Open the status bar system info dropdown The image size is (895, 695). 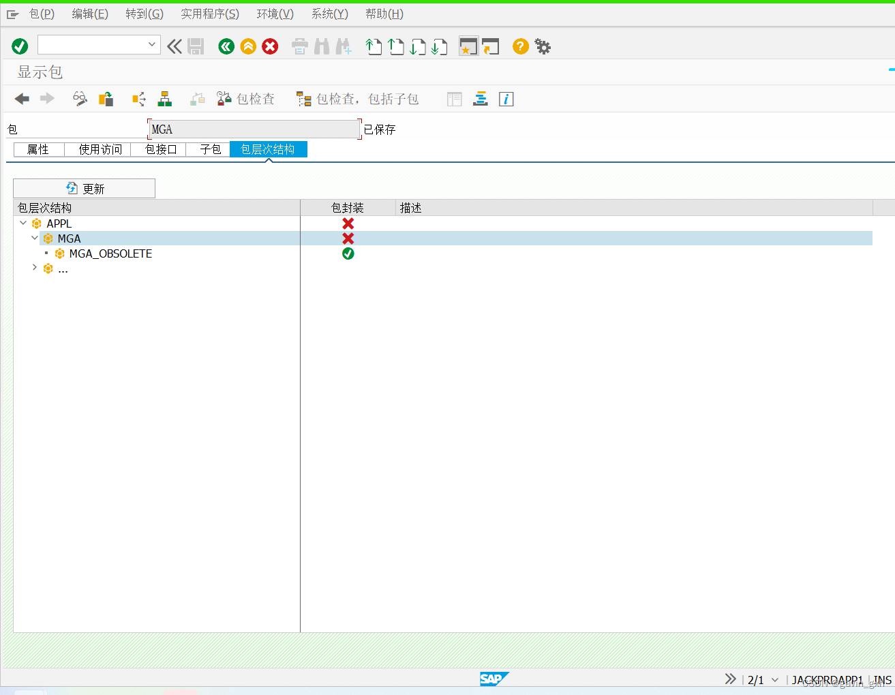pyautogui.click(x=774, y=680)
